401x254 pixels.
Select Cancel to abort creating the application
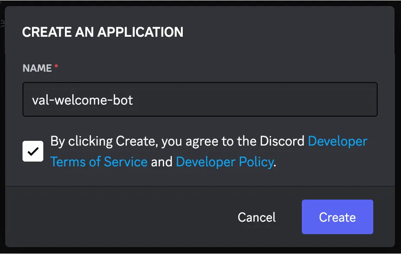click(x=256, y=217)
